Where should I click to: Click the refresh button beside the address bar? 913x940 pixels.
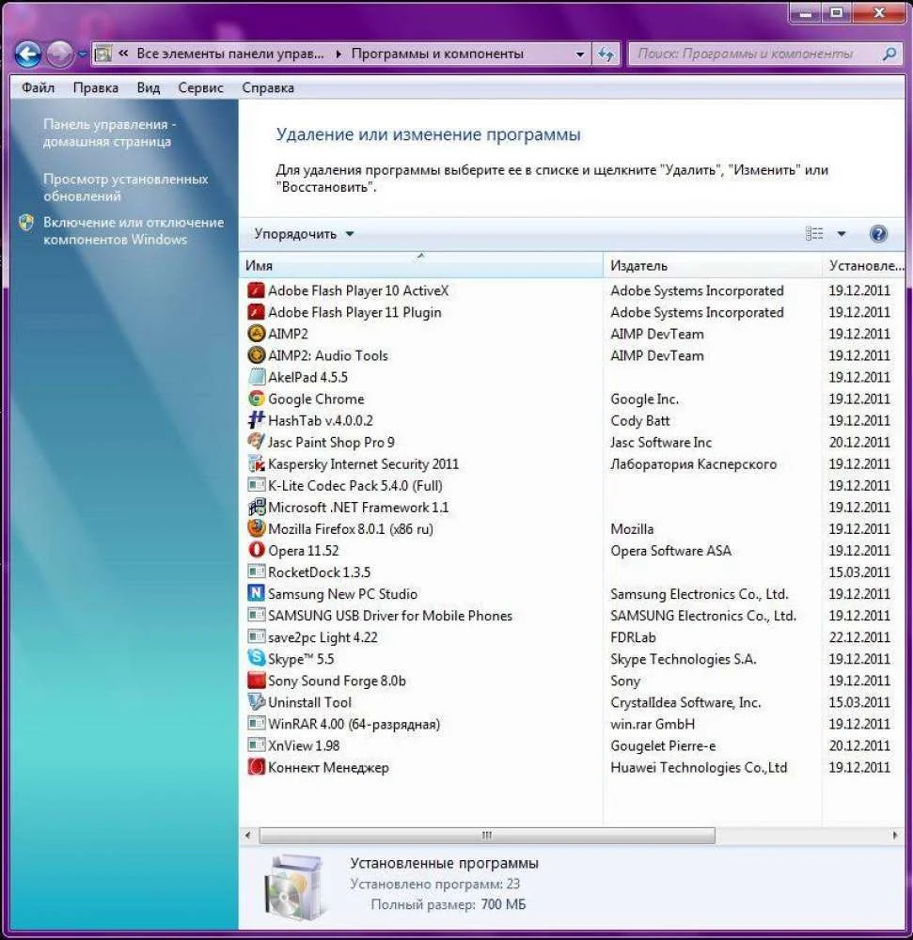[x=606, y=54]
